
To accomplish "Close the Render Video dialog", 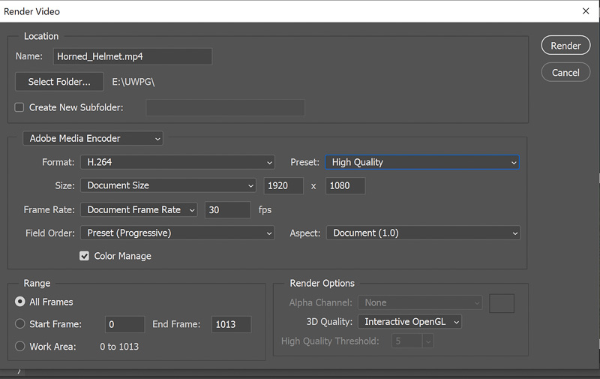I will point(585,11).
